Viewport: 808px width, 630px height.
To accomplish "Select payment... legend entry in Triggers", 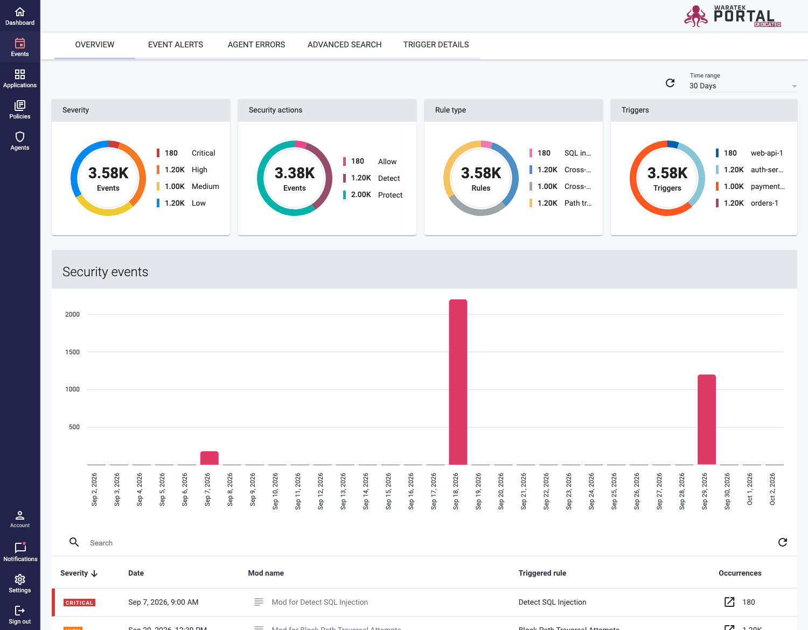I will (750, 186).
